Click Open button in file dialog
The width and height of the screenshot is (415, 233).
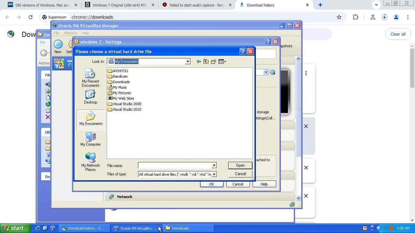click(240, 165)
